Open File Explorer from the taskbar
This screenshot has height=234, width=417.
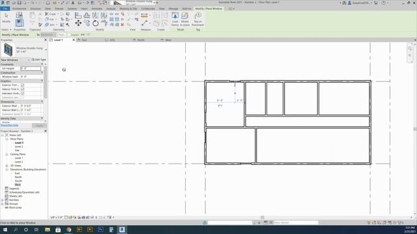(x=48, y=229)
